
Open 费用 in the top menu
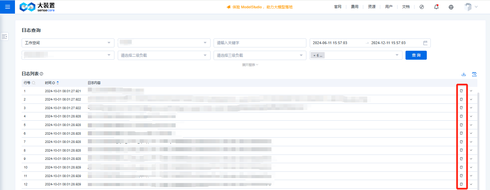(355, 7)
